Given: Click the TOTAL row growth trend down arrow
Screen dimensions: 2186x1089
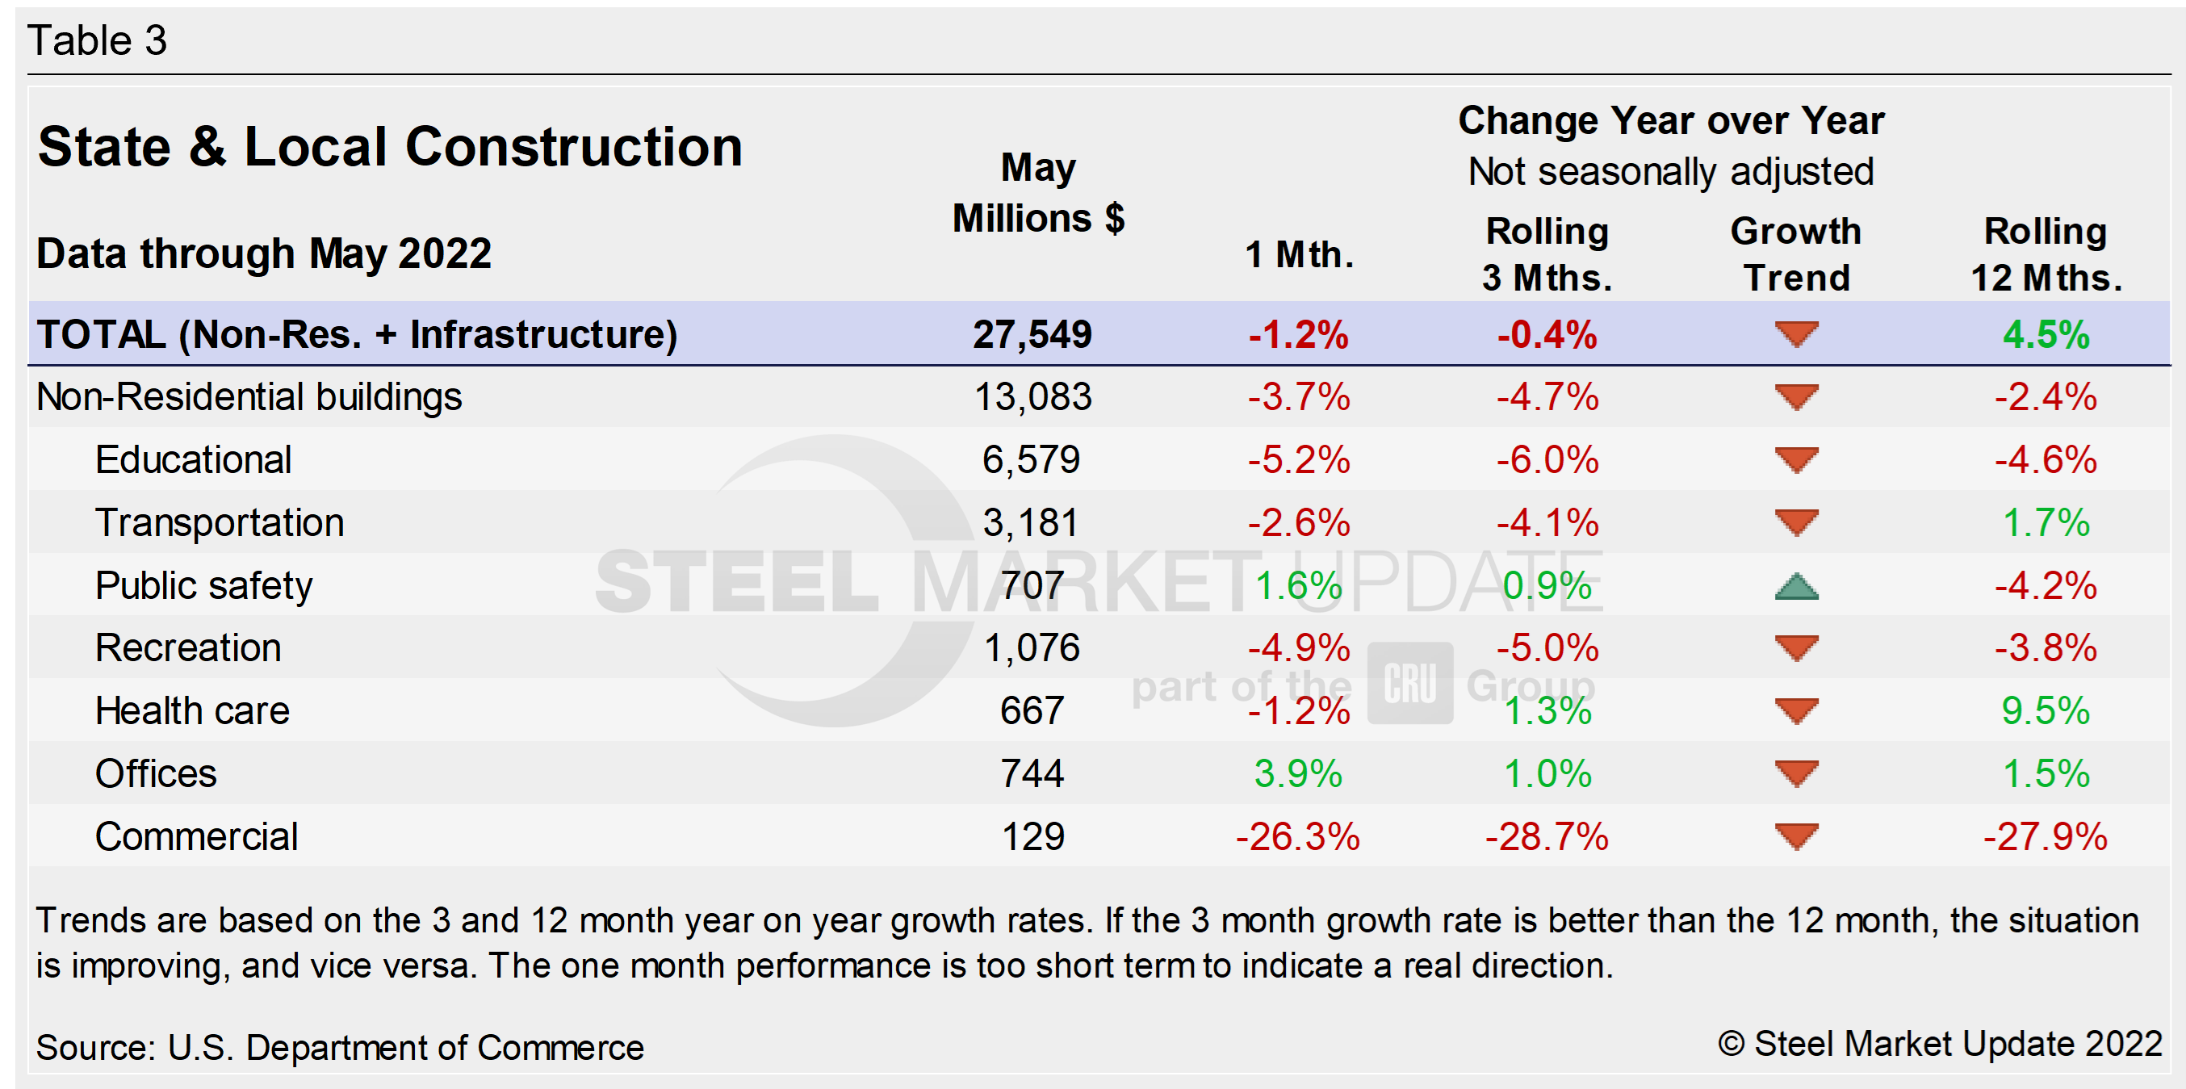Looking at the screenshot, I should pyautogui.click(x=1796, y=333).
